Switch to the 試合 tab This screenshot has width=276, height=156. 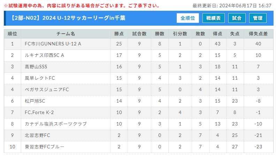[x=237, y=18]
